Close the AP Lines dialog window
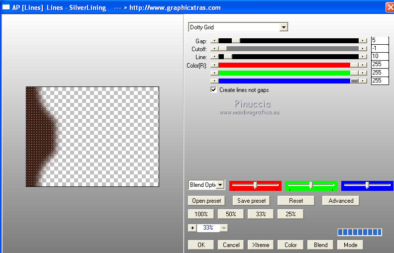Viewport: 394px width, 253px height. [x=390, y=7]
